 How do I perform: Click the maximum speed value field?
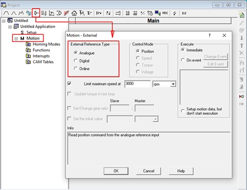[138, 84]
